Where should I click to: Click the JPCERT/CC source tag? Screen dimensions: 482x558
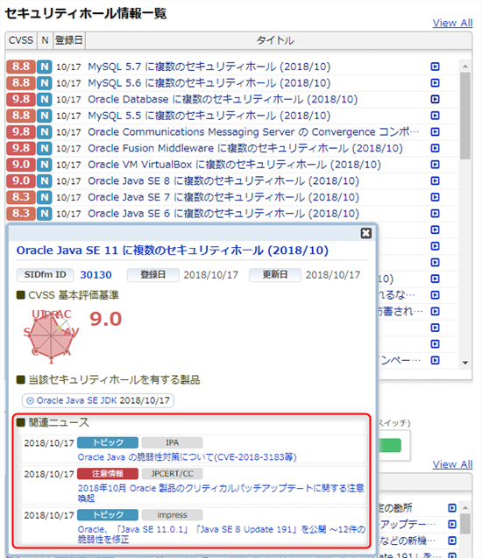[x=173, y=474]
